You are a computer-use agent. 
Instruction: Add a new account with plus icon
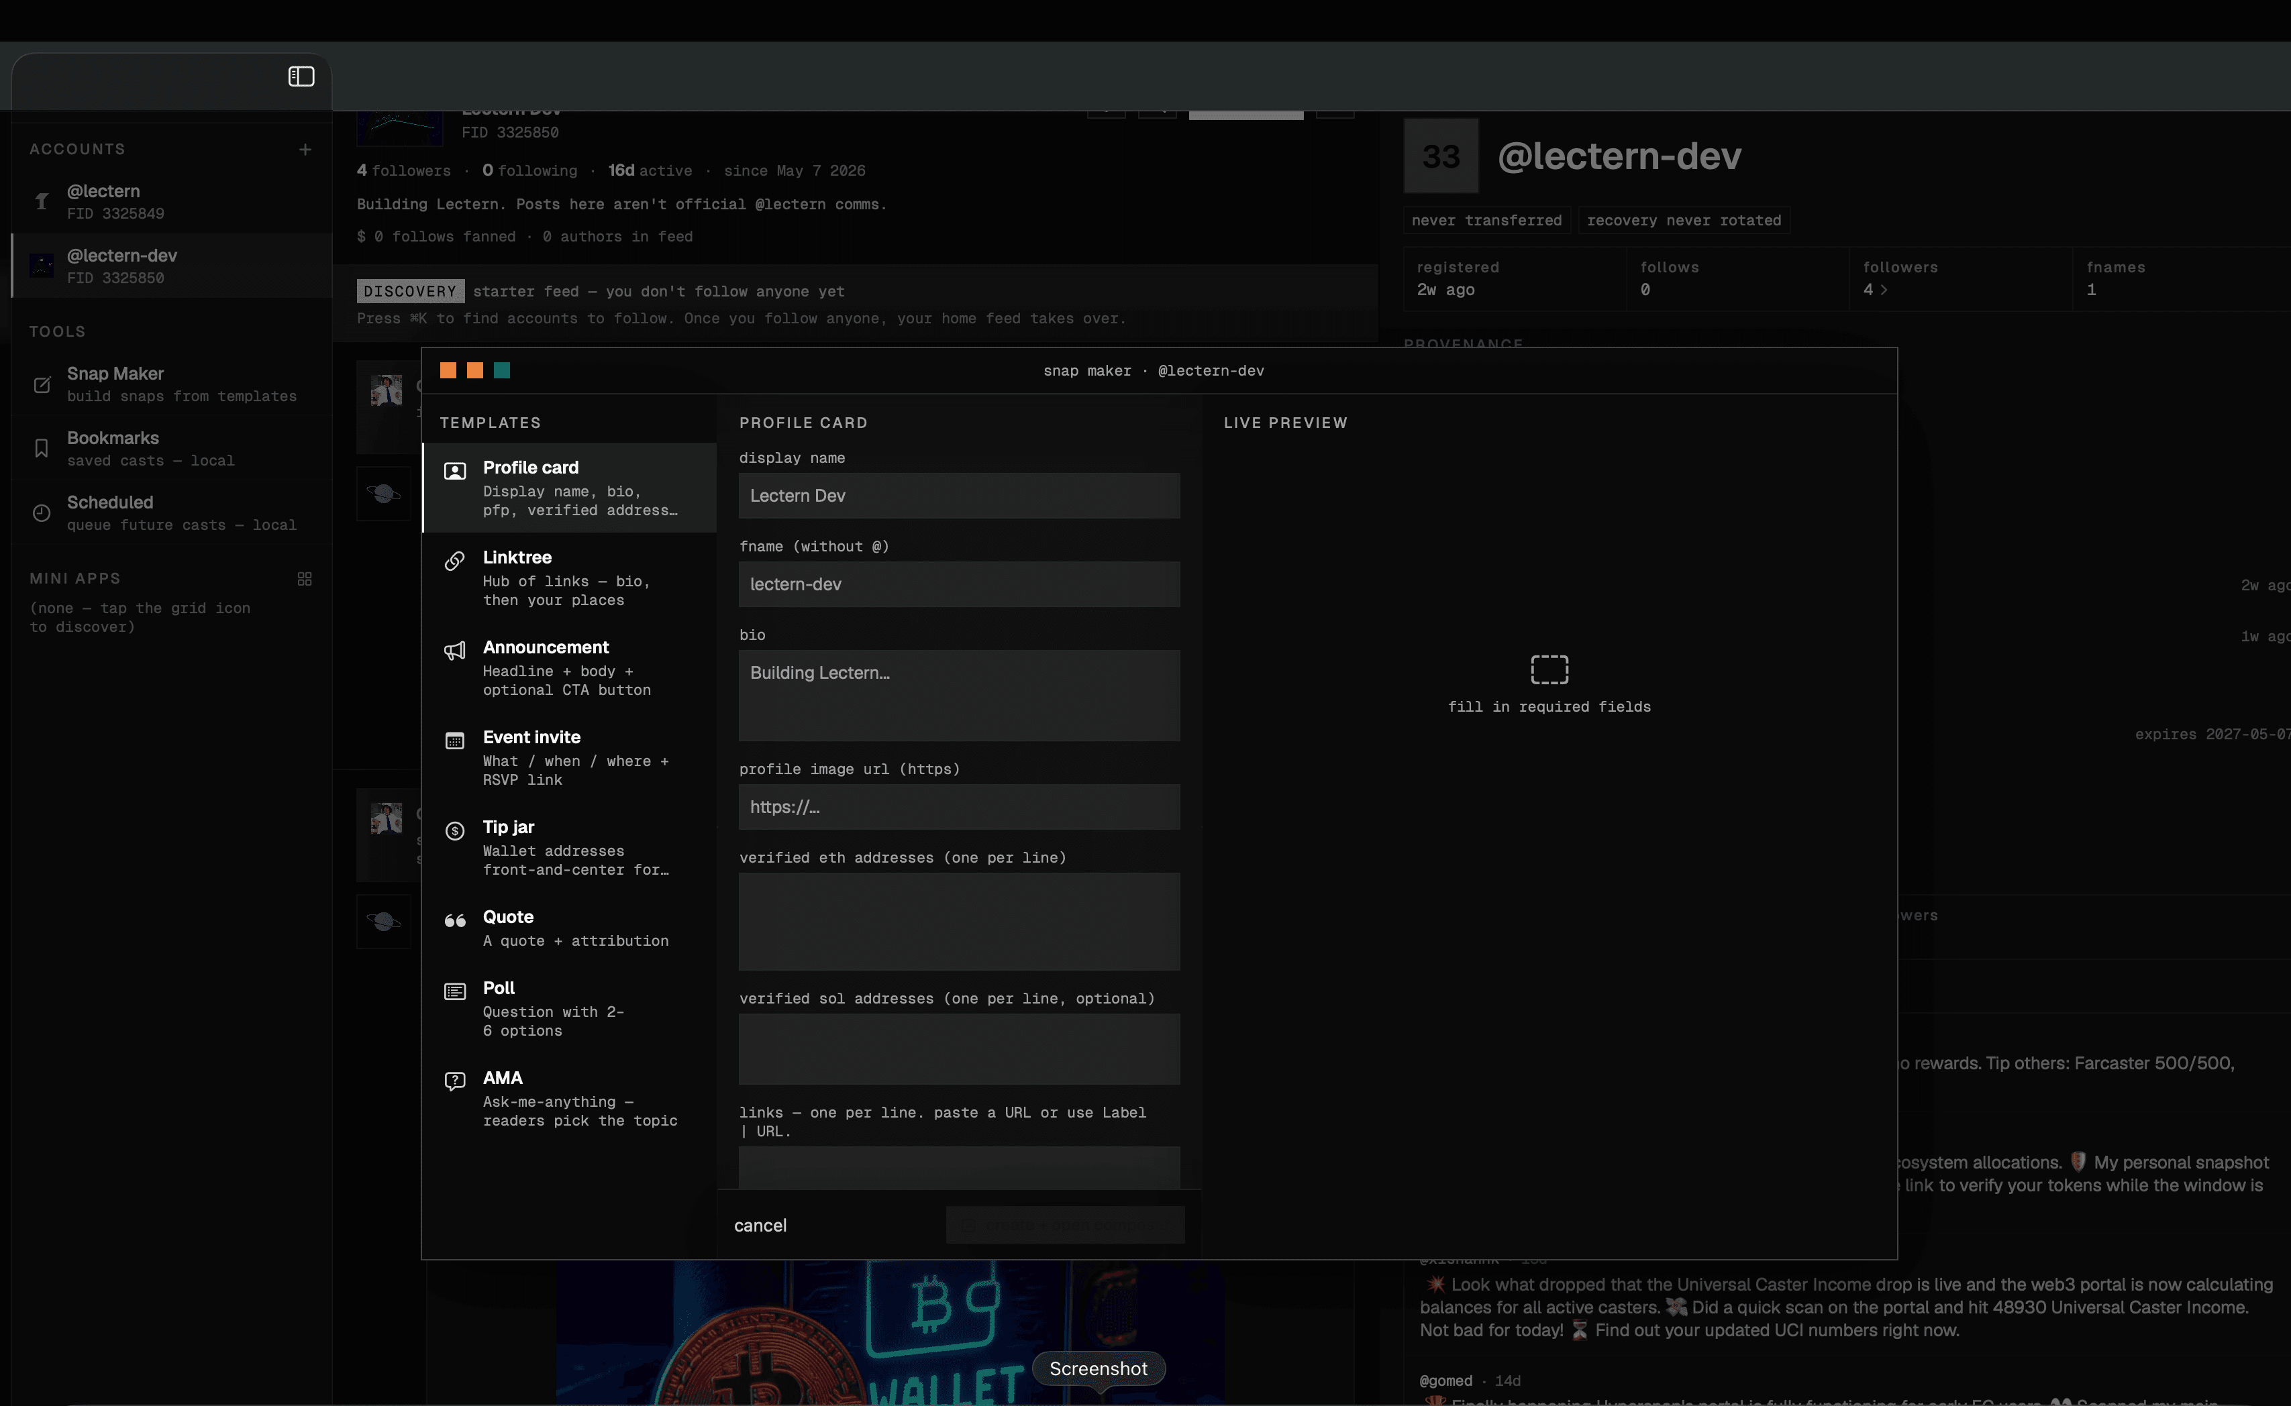[305, 150]
